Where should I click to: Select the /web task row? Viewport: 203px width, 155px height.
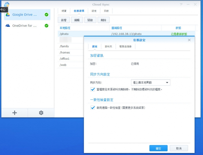pyautogui.click(x=71, y=65)
